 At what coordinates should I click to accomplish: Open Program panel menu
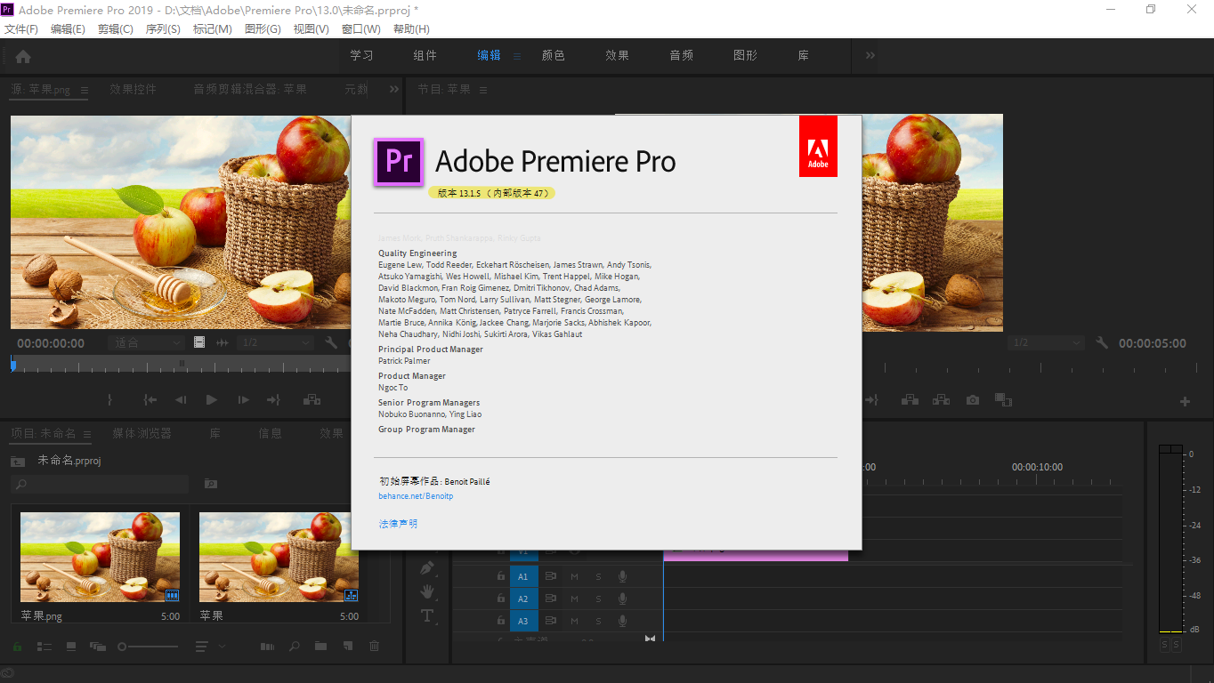tap(483, 90)
